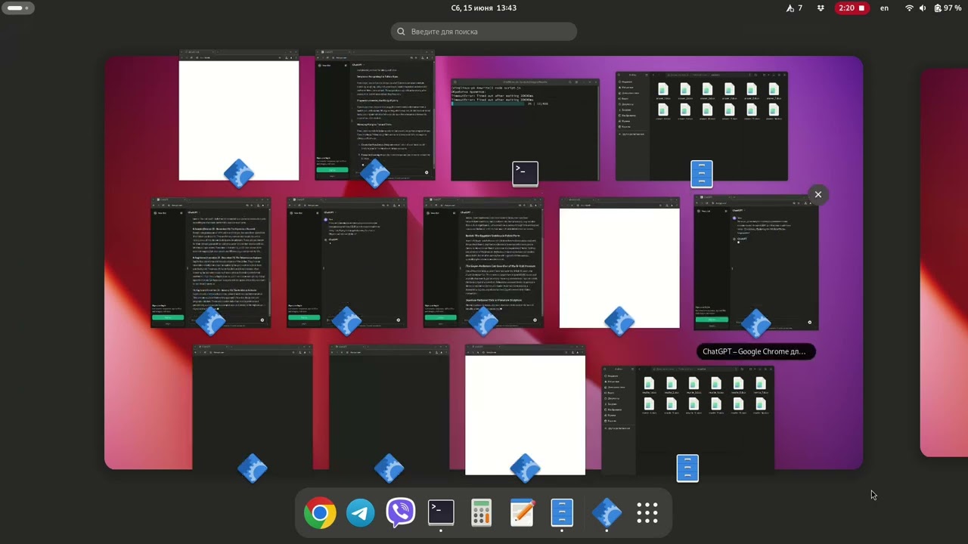Viewport: 968px width, 544px height.
Task: Open the clock and calendar menu
Action: click(x=483, y=8)
